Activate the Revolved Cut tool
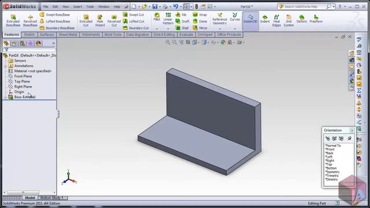Viewport: 370px width, 208px height. (x=114, y=20)
